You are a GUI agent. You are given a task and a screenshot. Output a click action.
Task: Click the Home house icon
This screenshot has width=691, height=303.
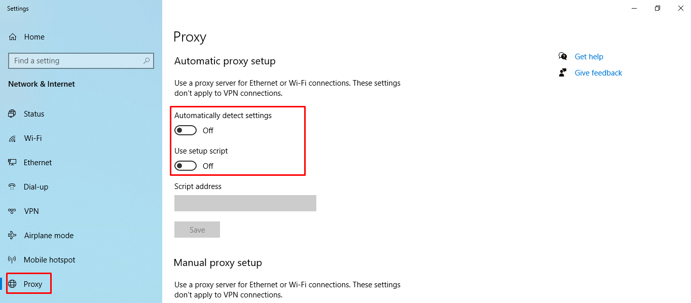[x=13, y=37]
